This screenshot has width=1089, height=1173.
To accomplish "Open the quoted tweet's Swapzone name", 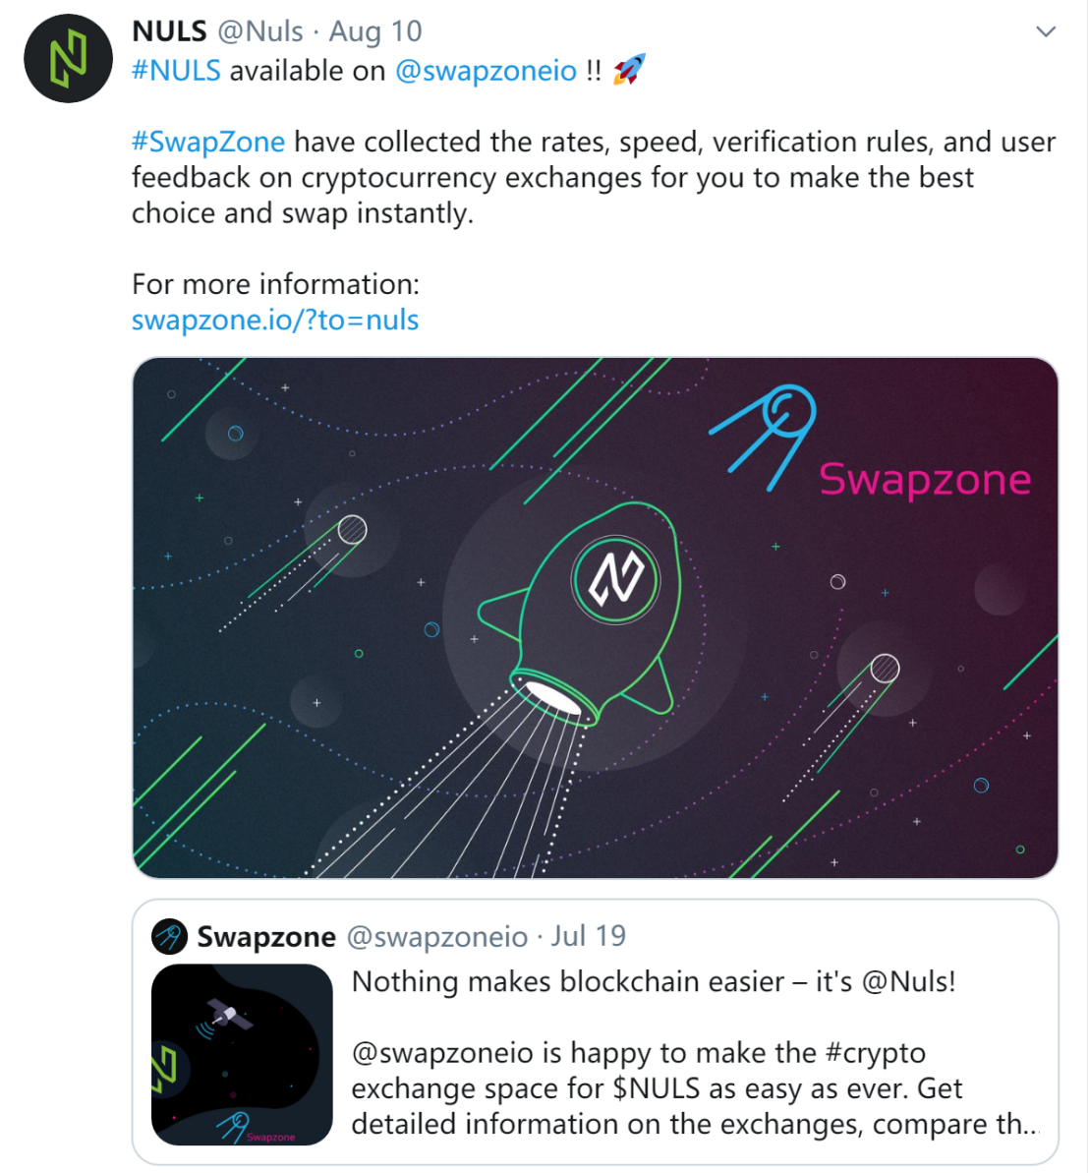I will (266, 937).
